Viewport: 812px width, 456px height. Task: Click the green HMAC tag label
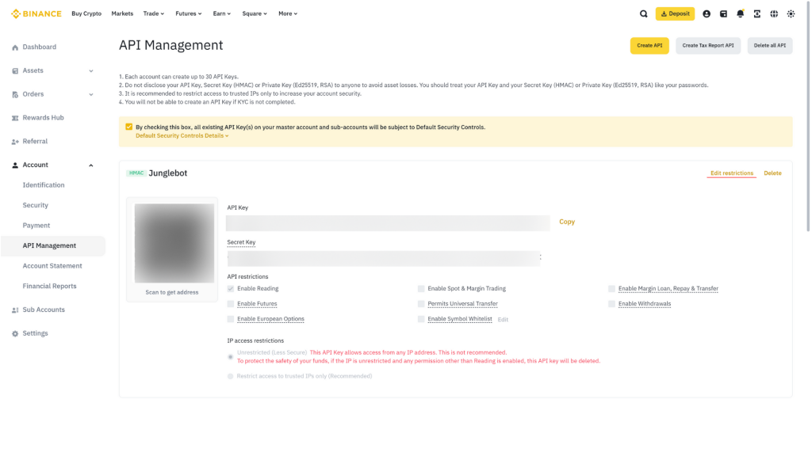[x=136, y=173]
